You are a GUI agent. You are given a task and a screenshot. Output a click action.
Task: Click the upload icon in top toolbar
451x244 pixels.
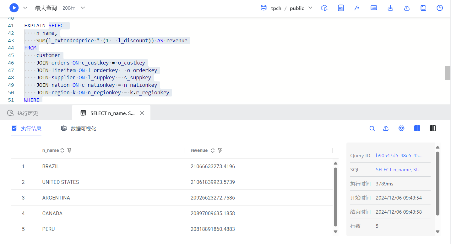point(407,8)
